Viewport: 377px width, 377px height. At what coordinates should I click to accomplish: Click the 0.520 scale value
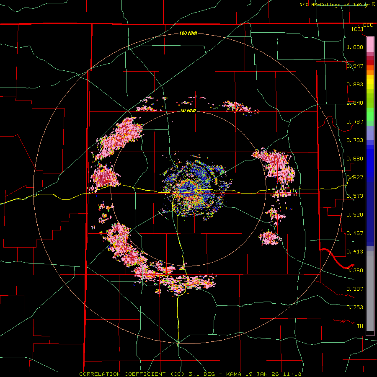[x=355, y=215]
